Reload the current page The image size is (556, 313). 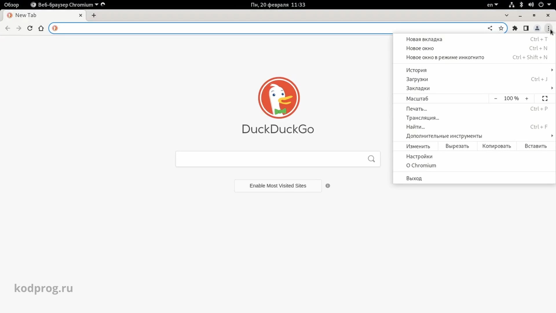point(30,28)
